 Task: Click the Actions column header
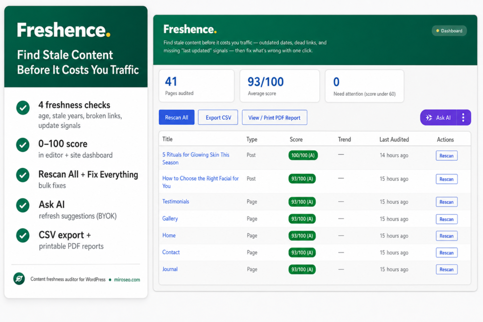click(x=445, y=140)
